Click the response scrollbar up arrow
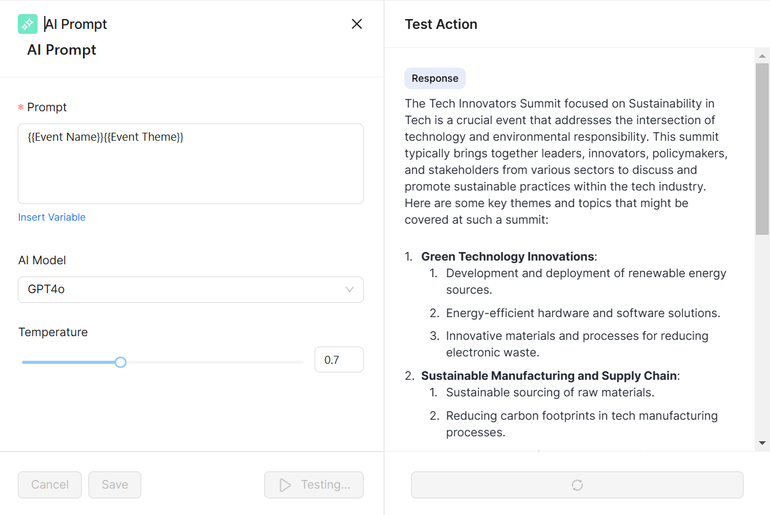This screenshot has width=770, height=515. click(x=762, y=56)
